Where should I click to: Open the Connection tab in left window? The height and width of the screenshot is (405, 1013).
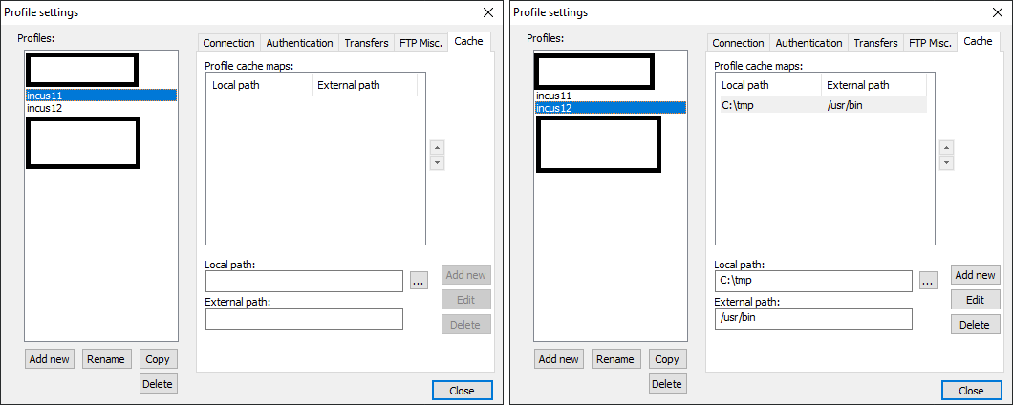tap(228, 43)
